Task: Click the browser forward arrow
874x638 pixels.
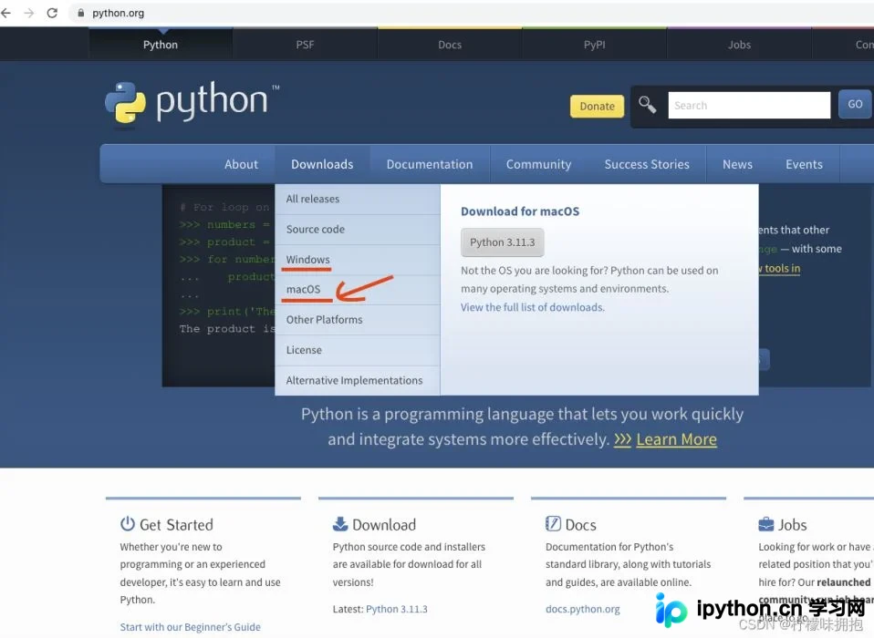Action: point(29,13)
